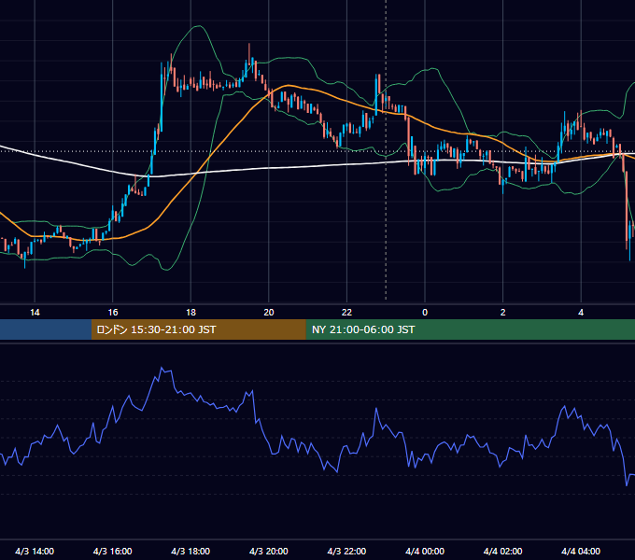Click the blue session bar before ロンドン
This screenshot has height=560, width=635.
pyautogui.click(x=46, y=329)
